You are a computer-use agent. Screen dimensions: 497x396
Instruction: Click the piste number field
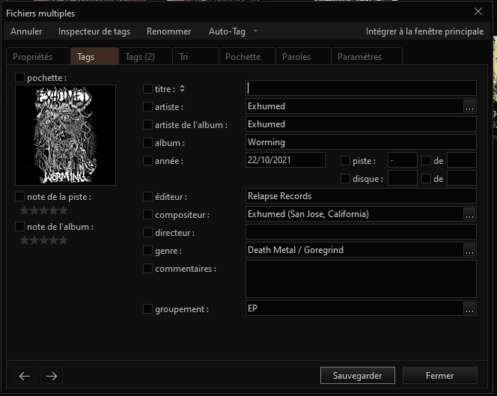click(x=402, y=160)
